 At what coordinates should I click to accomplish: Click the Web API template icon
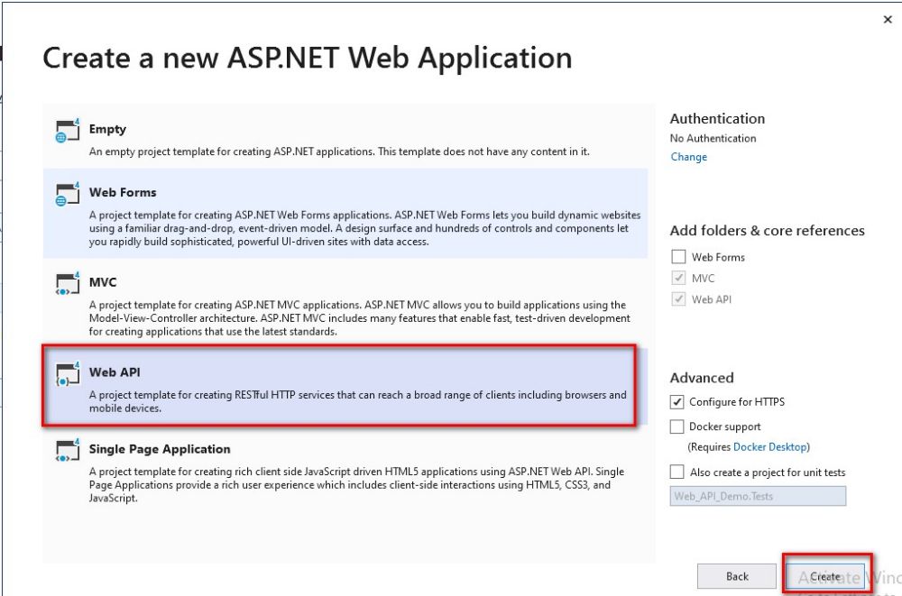coord(68,374)
